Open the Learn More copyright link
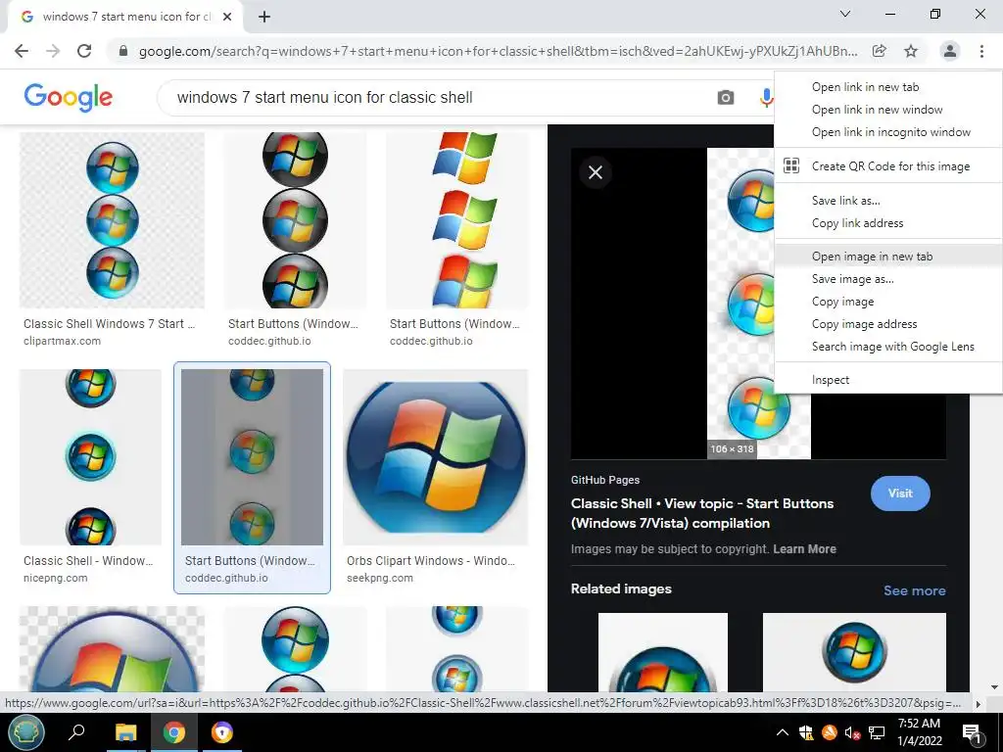The height and width of the screenshot is (752, 1003). [x=804, y=548]
